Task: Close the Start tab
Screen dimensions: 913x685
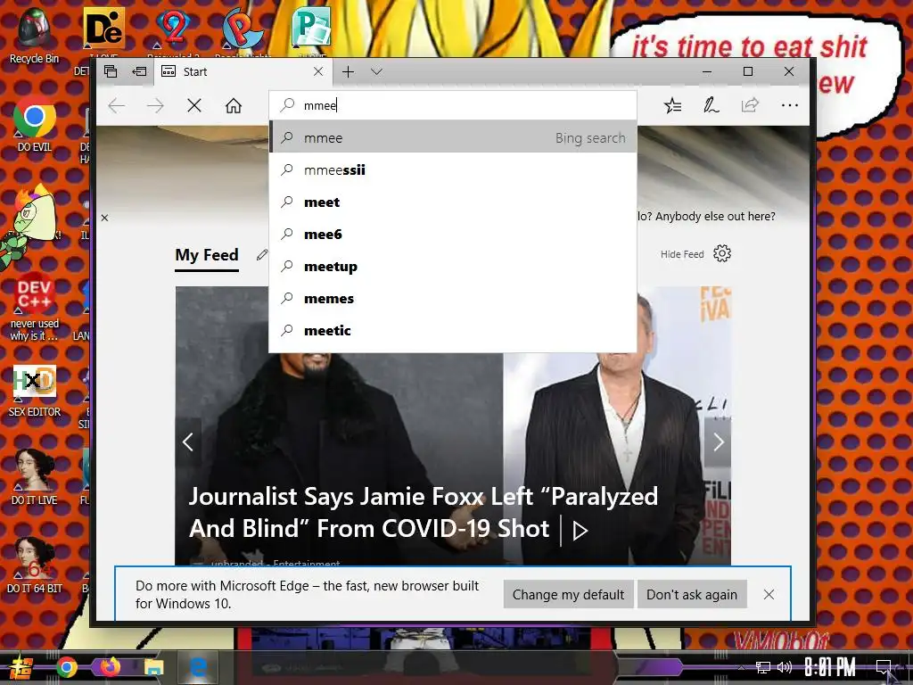Action: pyautogui.click(x=318, y=71)
